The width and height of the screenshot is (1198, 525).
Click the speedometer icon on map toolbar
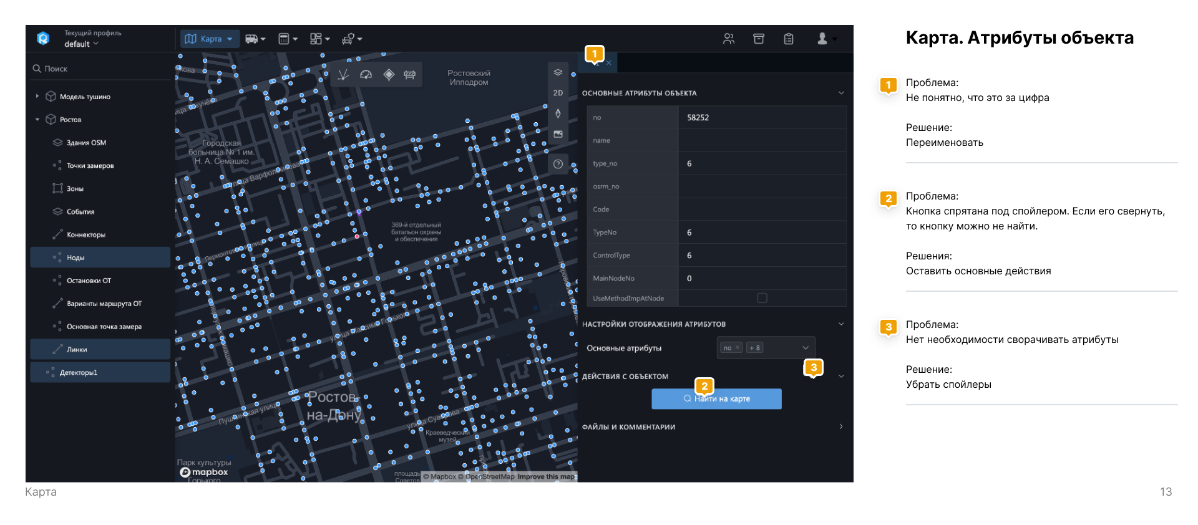tap(366, 75)
